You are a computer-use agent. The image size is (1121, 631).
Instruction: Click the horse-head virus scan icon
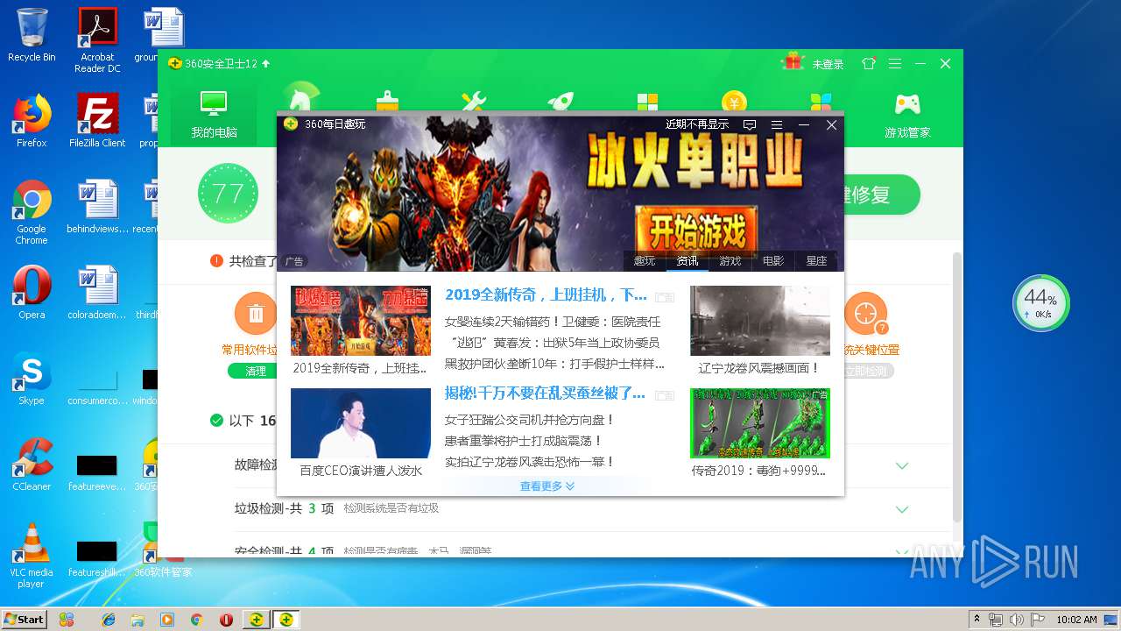[x=300, y=98]
